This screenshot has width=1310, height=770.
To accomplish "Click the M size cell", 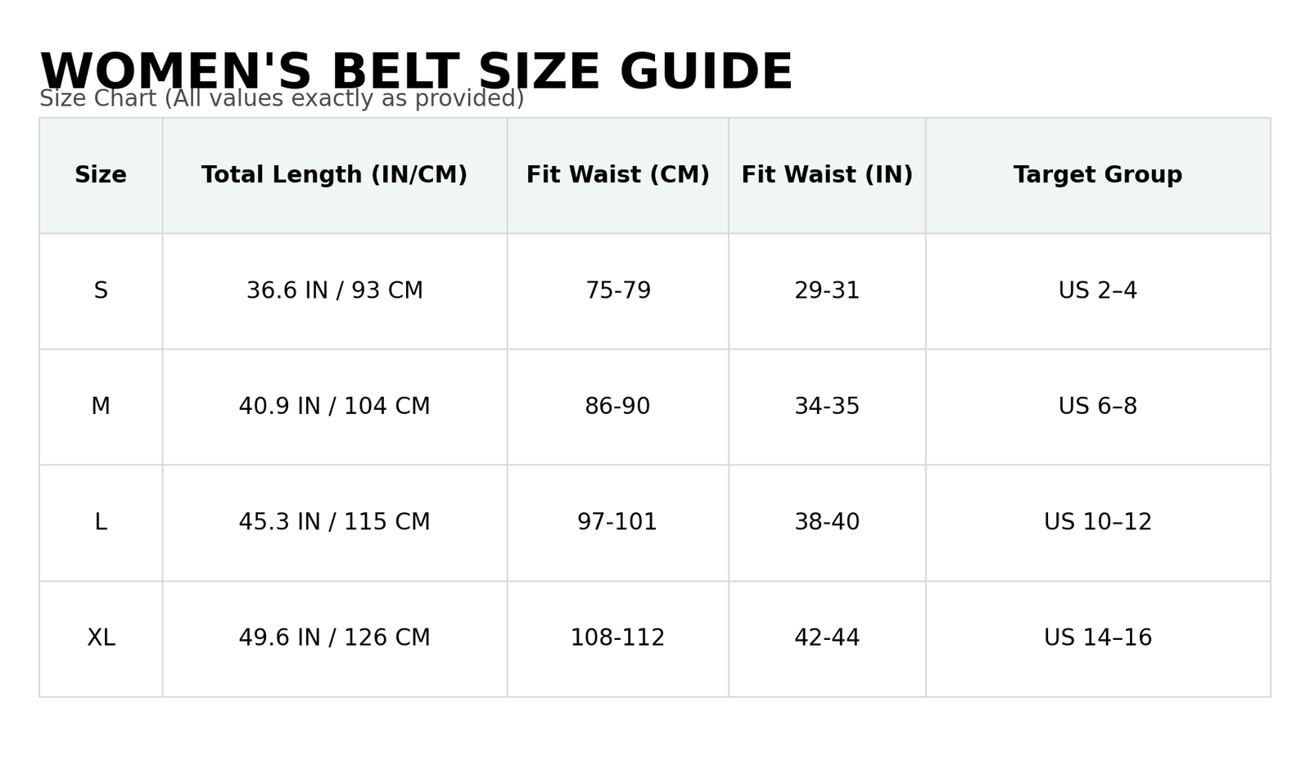I will (x=101, y=407).
